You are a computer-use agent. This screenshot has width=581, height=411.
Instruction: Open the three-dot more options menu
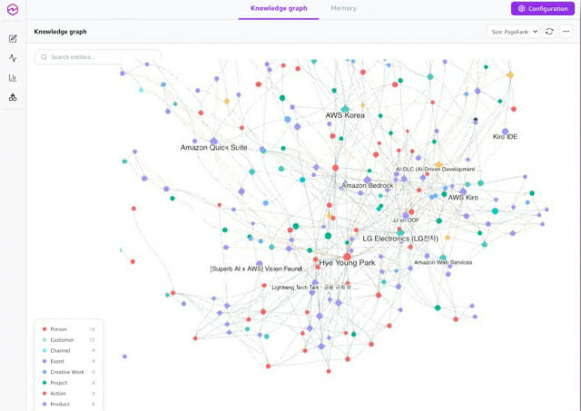(566, 32)
